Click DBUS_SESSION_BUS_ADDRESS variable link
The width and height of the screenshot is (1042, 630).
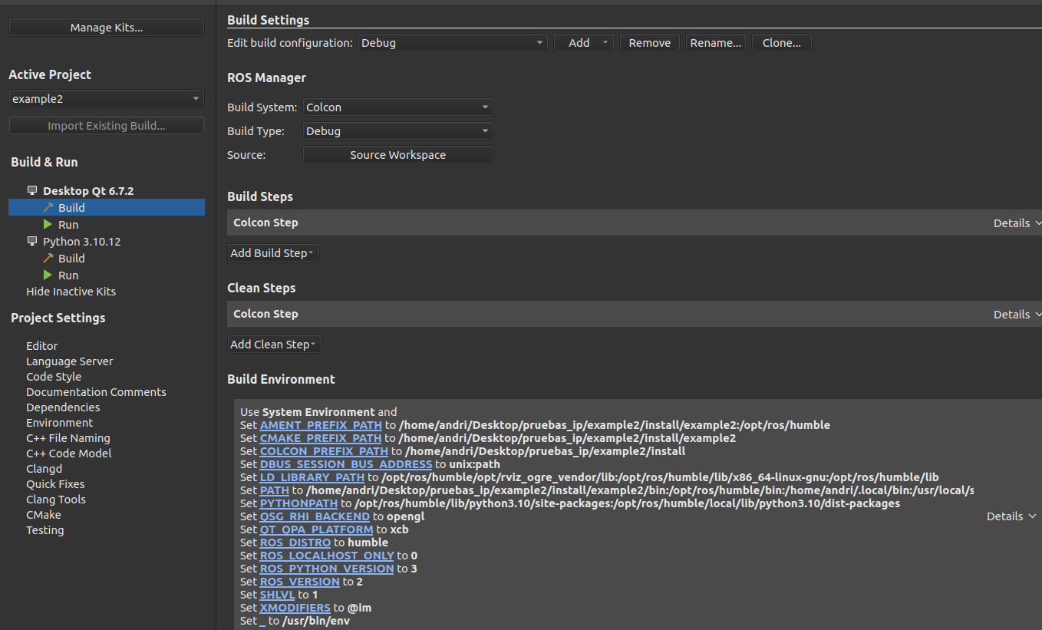click(346, 464)
